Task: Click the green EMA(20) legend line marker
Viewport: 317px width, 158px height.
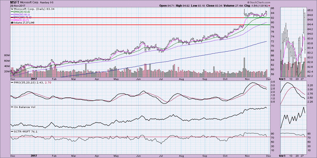Action: pos(12,12)
